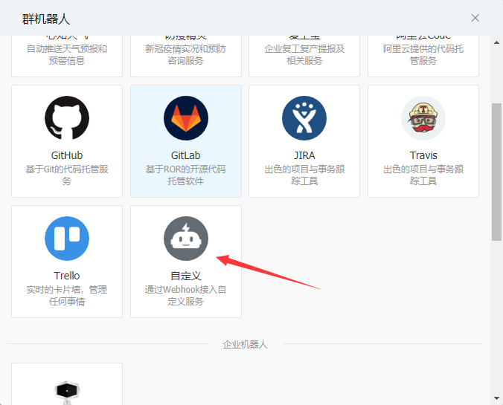
Task: Select the enterprise robot icon under 企业机器人
Action: click(x=67, y=392)
